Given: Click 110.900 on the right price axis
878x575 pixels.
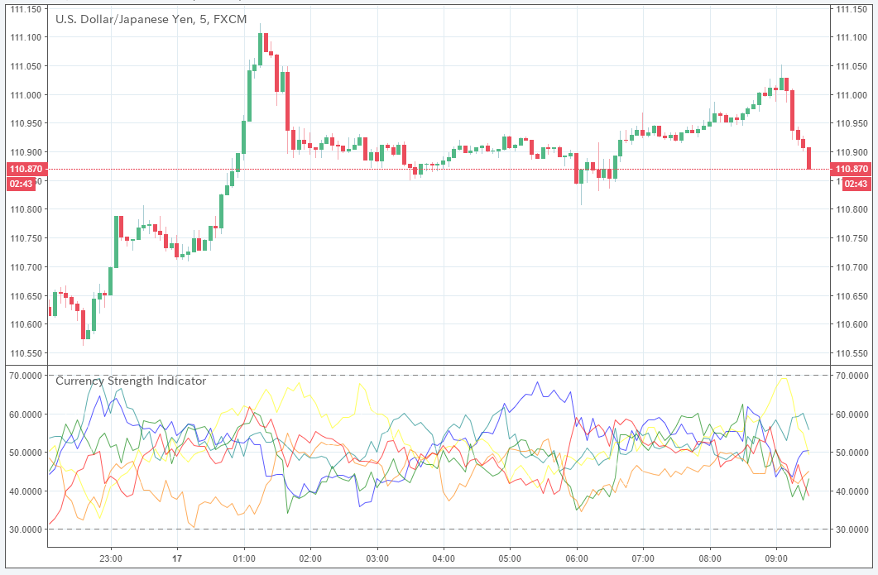Looking at the screenshot, I should pos(852,152).
